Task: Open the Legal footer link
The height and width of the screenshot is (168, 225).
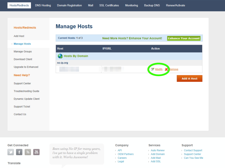Action: (x=121, y=162)
